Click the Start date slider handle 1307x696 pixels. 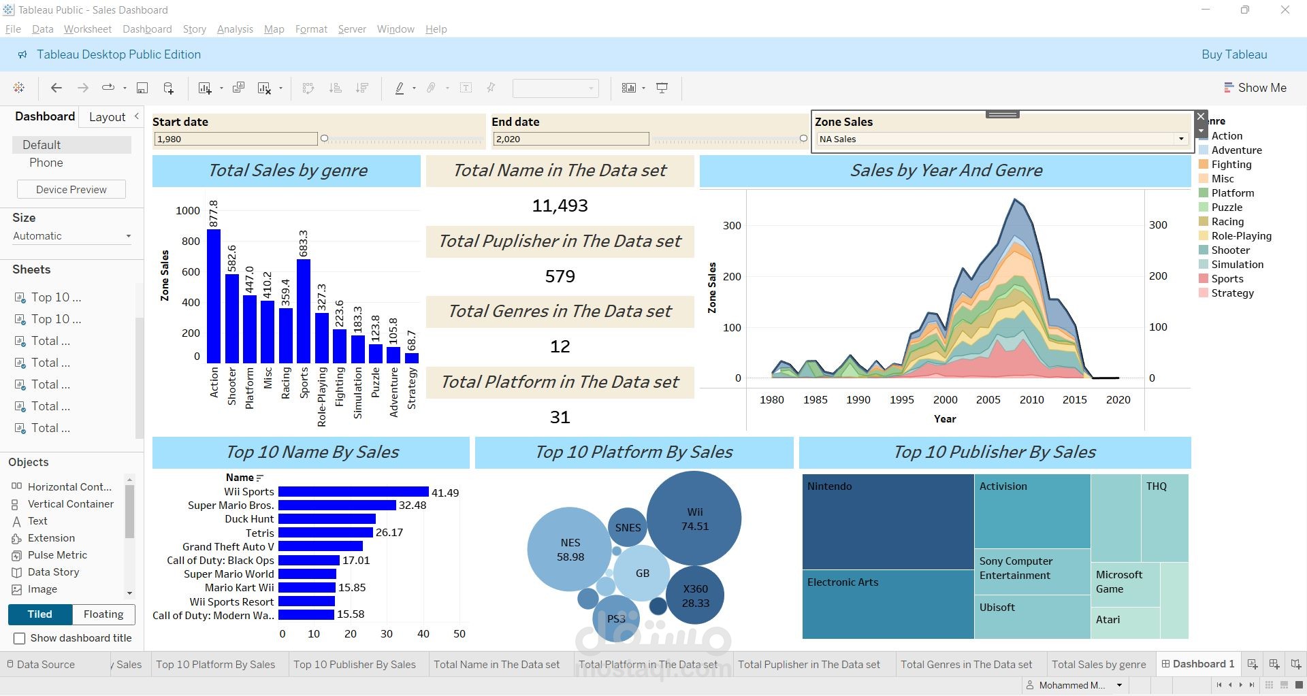325,139
